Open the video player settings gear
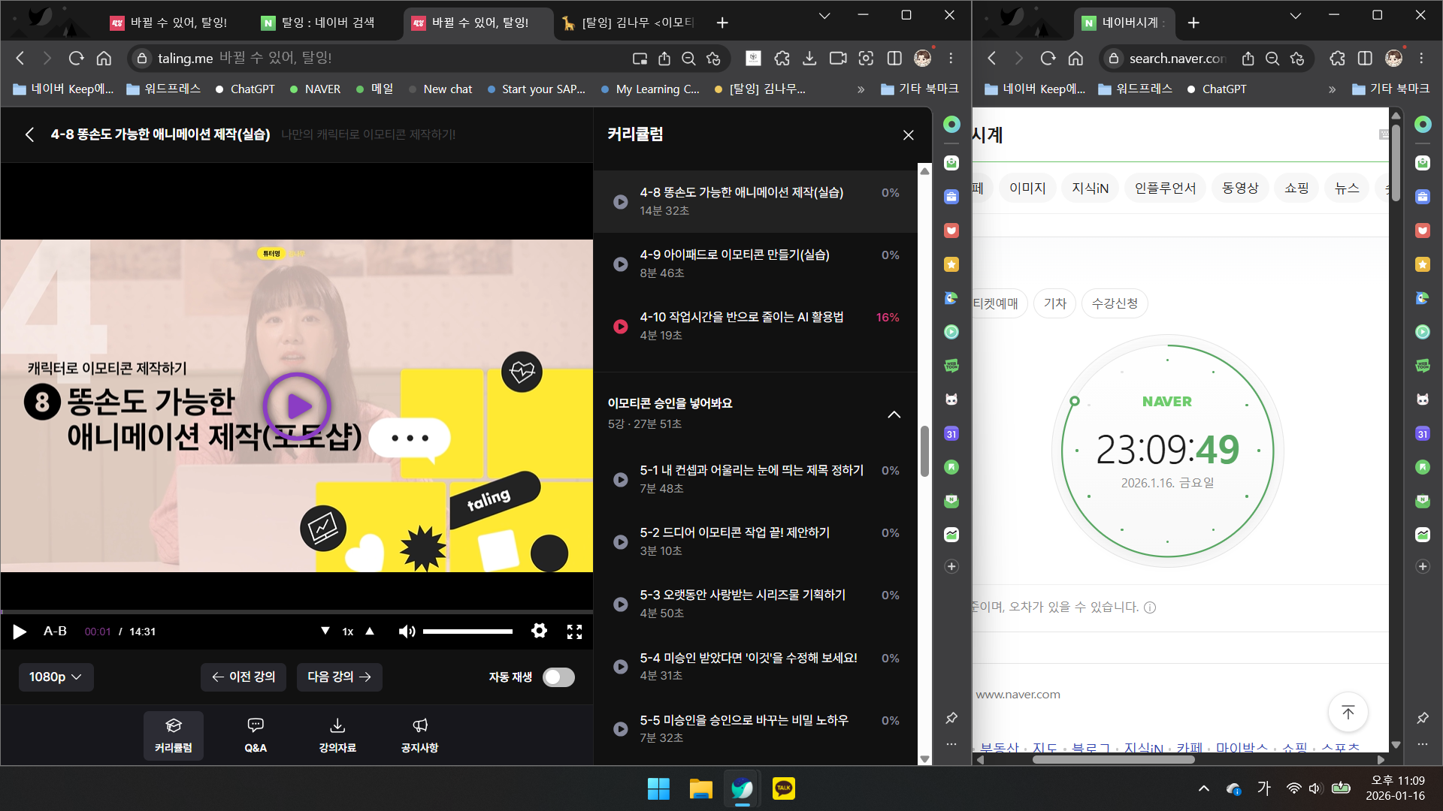Screen dimensions: 1443x811 [539, 631]
